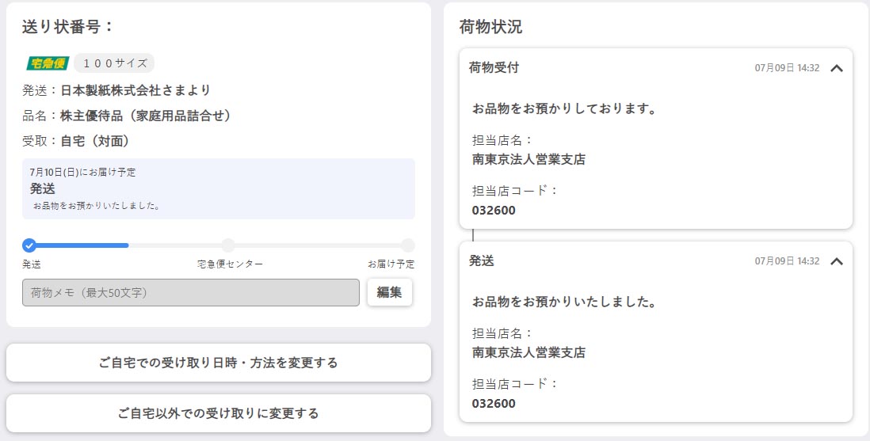870x441 pixels.
Task: Collapse the 荷物受付 section chevron
Action: pyautogui.click(x=836, y=68)
